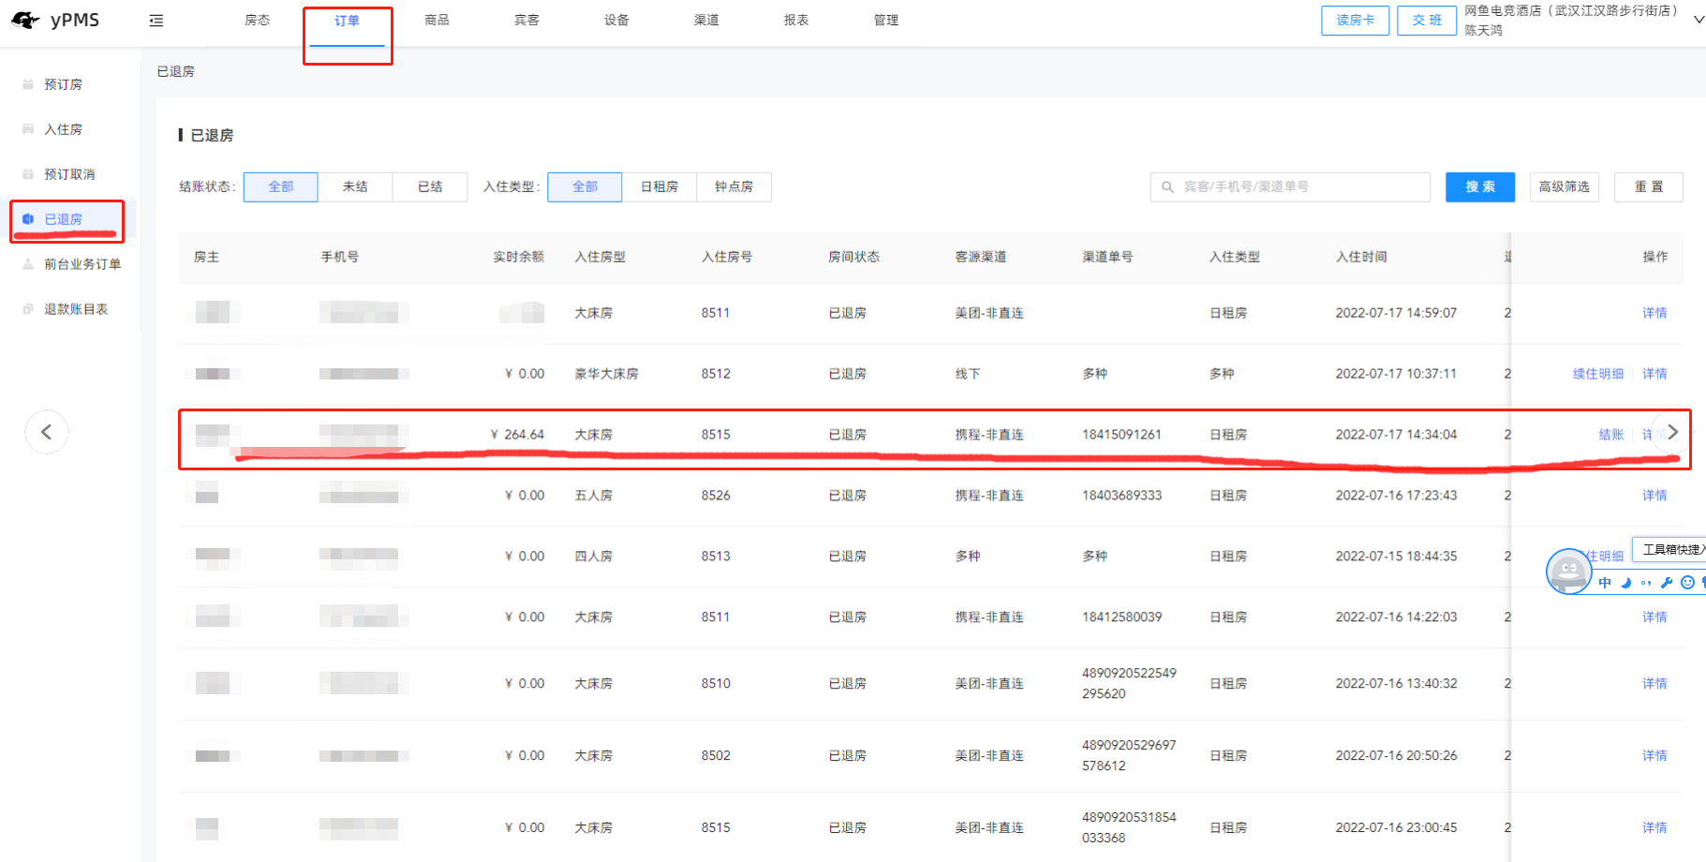Viewport: 1706px width, 862px height.
Task: Open 详情 for room 8502 row
Action: tap(1654, 756)
